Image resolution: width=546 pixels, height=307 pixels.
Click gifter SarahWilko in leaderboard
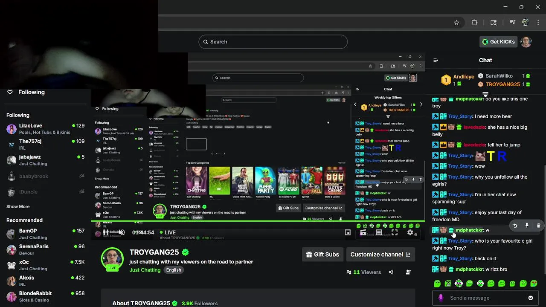pos(499,76)
